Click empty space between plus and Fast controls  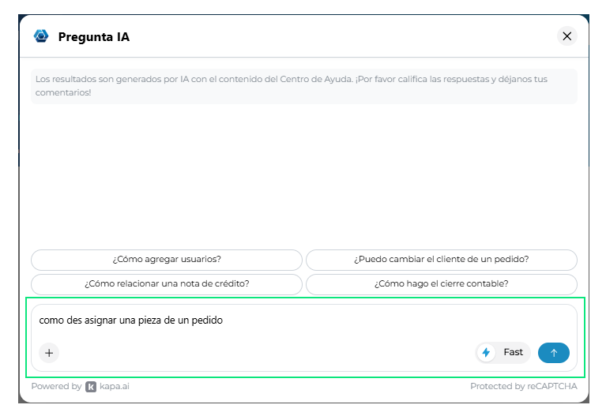[267, 353]
